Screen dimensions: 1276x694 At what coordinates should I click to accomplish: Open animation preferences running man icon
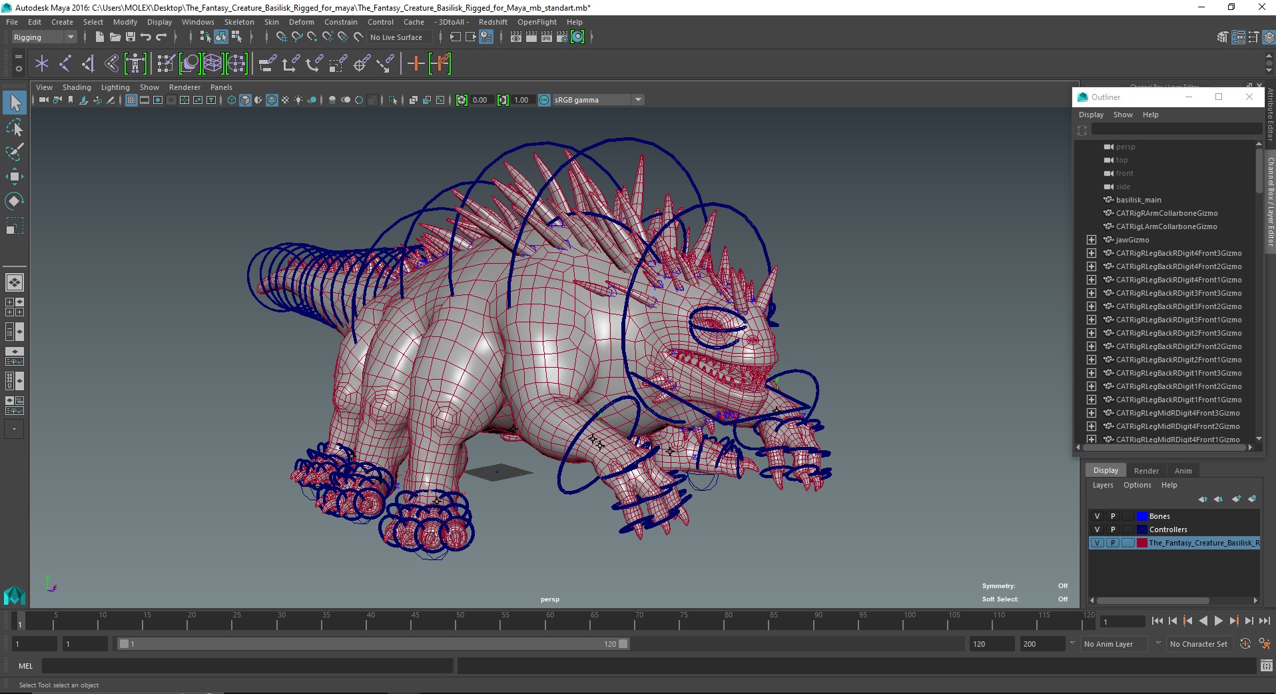pos(1264,643)
